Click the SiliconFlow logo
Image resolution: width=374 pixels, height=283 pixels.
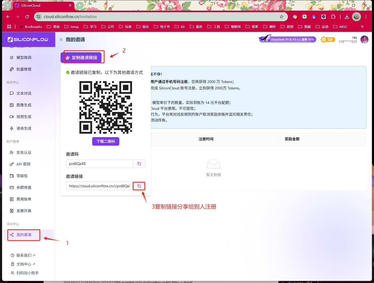28,40
